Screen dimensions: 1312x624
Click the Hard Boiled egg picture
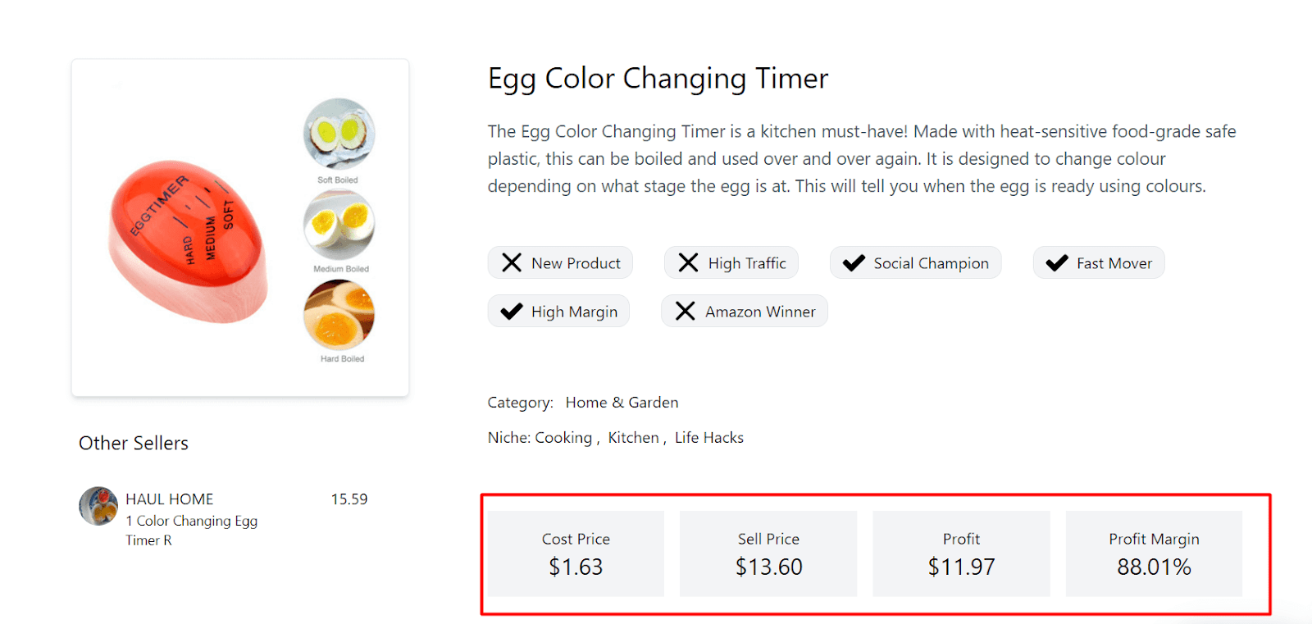(339, 315)
